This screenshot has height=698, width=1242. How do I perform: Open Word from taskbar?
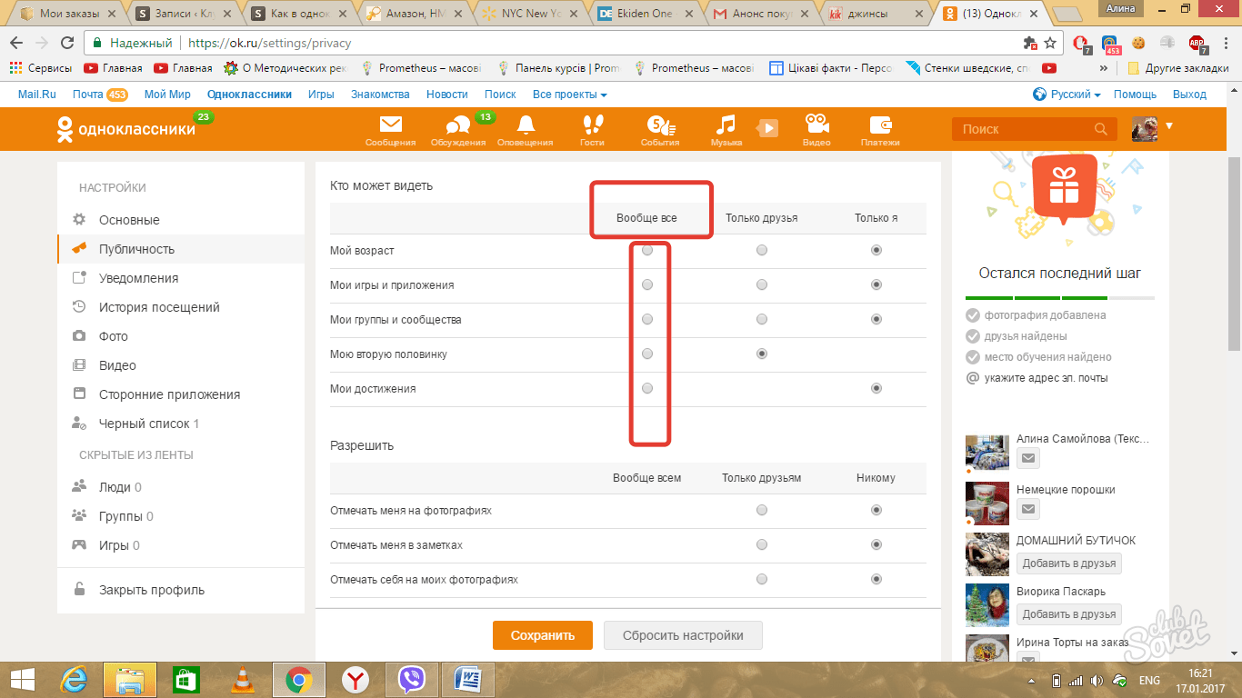[468, 679]
